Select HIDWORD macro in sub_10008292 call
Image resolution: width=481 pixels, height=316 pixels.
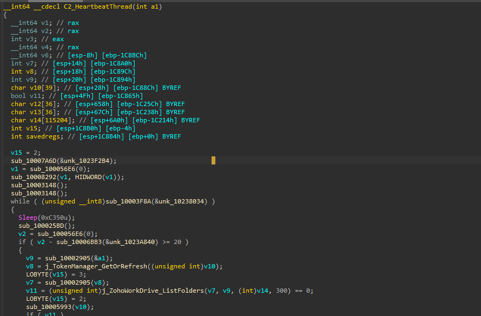click(88, 177)
